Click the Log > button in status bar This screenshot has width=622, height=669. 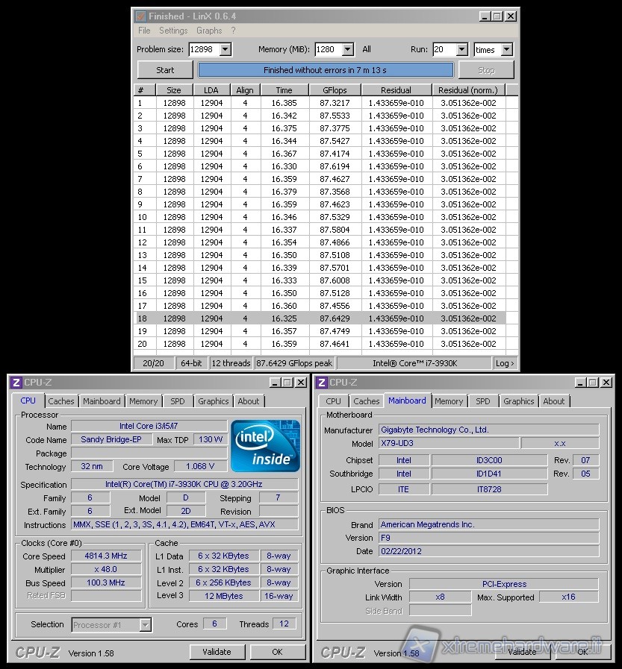(504, 363)
